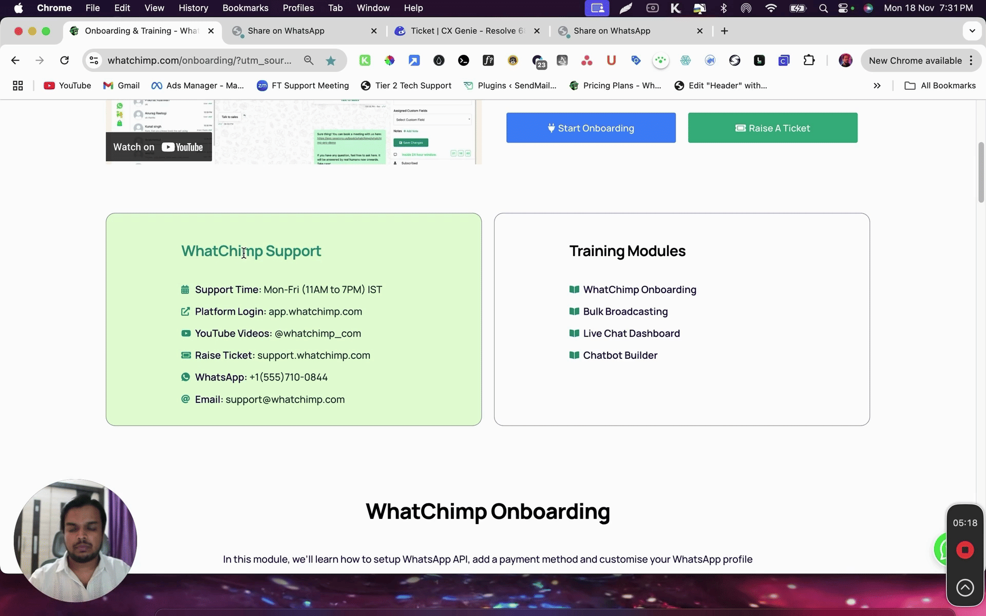Click the zoom magnifier icon in address bar
This screenshot has width=986, height=616.
click(x=309, y=61)
